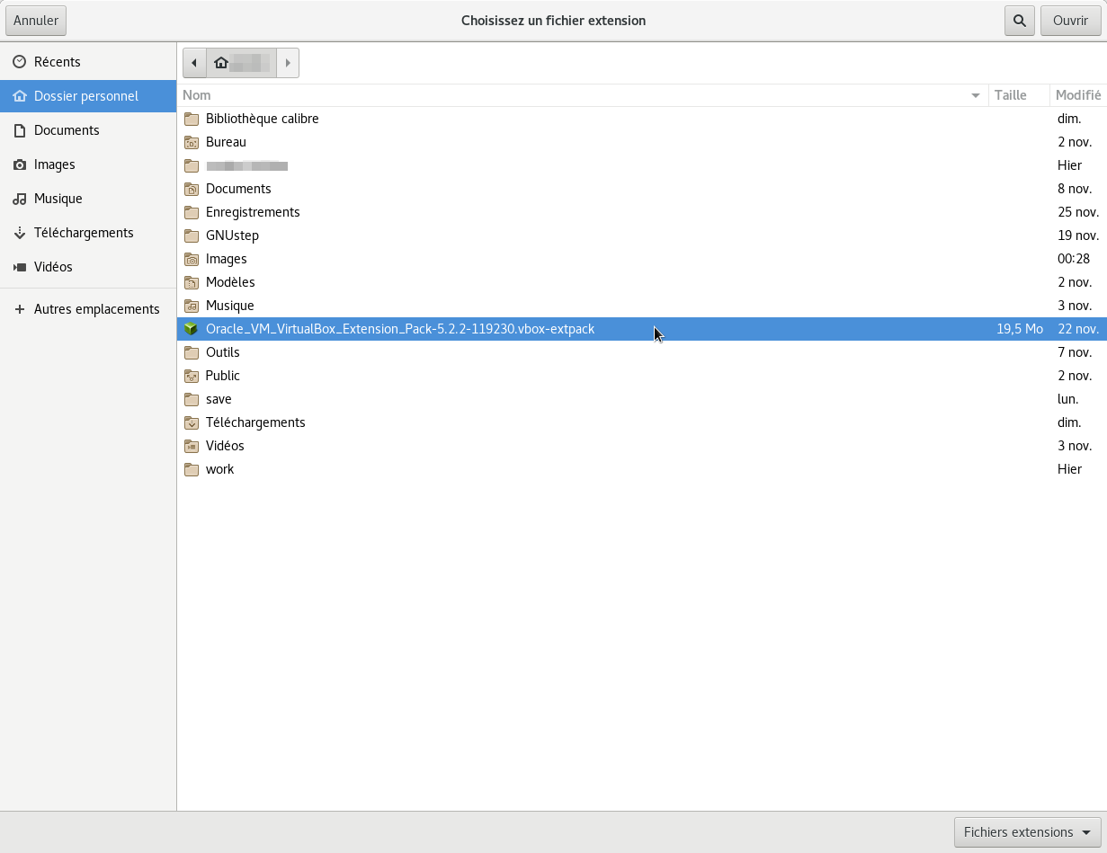Sort by the Taille column

[x=1011, y=95]
